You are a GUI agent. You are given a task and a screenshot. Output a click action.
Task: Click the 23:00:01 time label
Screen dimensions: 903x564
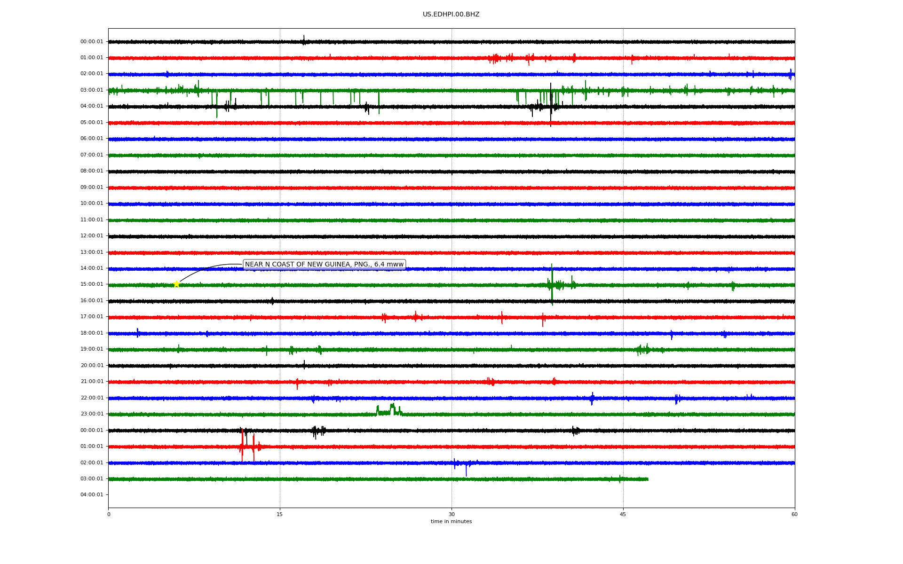92,414
